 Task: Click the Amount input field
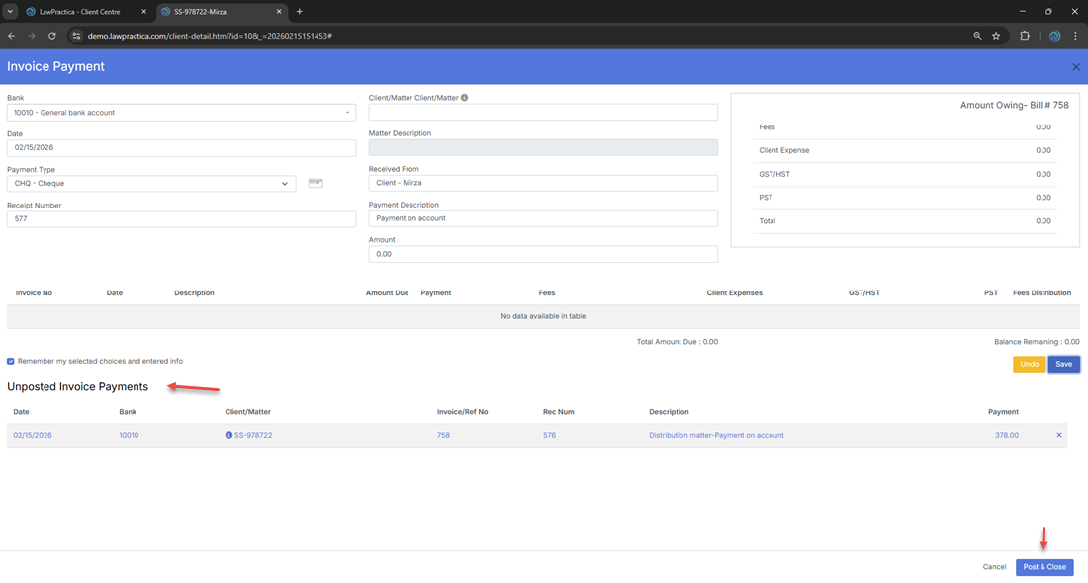543,254
